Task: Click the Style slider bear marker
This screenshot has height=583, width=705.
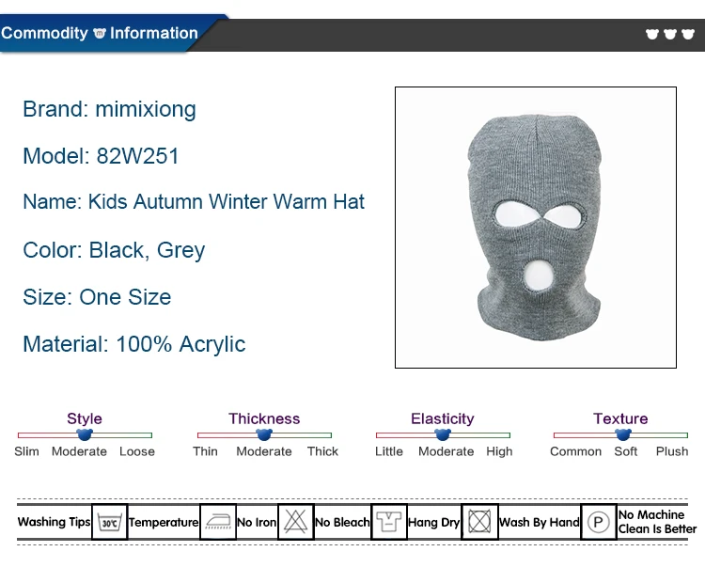Action: click(x=85, y=434)
